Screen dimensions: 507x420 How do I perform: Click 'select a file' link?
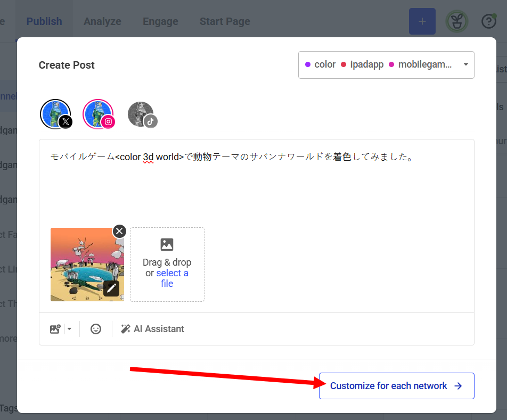[171, 278]
